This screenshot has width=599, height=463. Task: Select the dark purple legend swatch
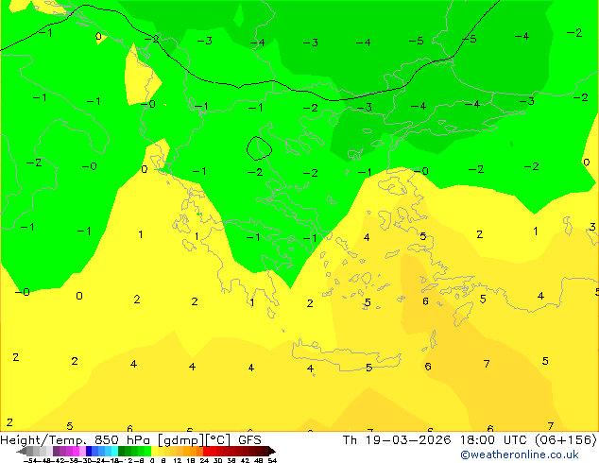(56, 451)
